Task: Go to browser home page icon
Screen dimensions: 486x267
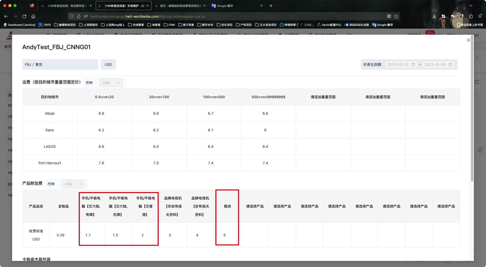Action: (x=33, y=16)
